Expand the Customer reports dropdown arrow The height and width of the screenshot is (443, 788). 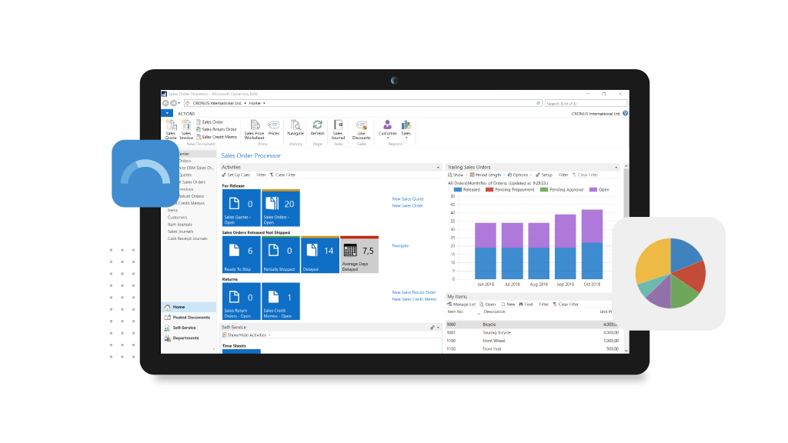click(388, 138)
